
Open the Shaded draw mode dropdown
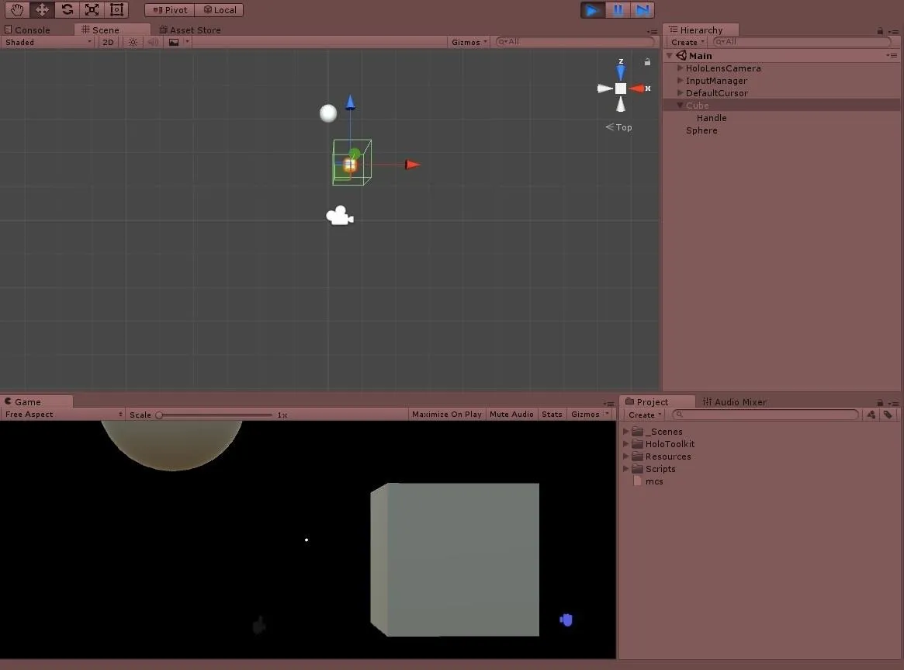[48, 42]
